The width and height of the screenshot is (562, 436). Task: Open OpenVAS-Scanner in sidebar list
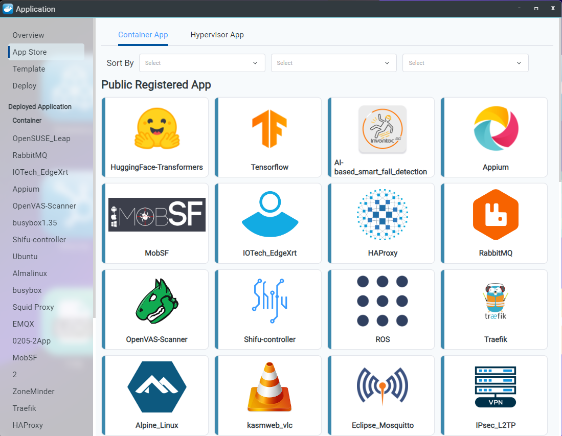tap(44, 205)
